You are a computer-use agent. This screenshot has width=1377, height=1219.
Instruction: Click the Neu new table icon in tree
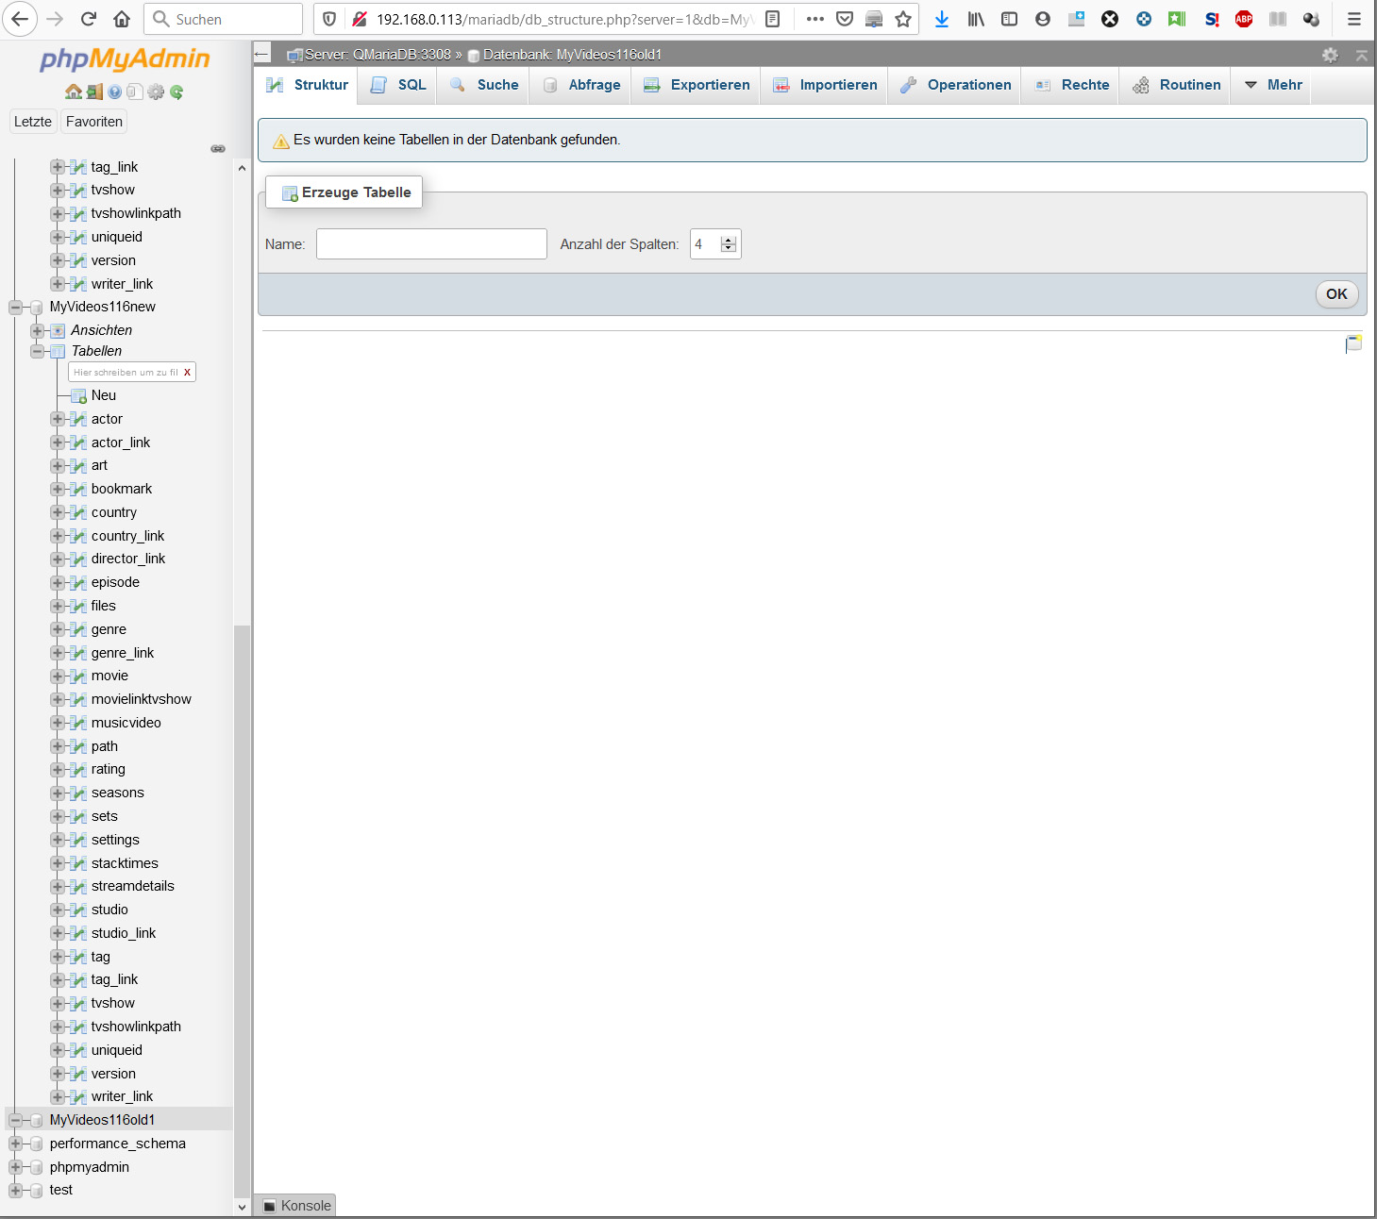pyautogui.click(x=79, y=395)
